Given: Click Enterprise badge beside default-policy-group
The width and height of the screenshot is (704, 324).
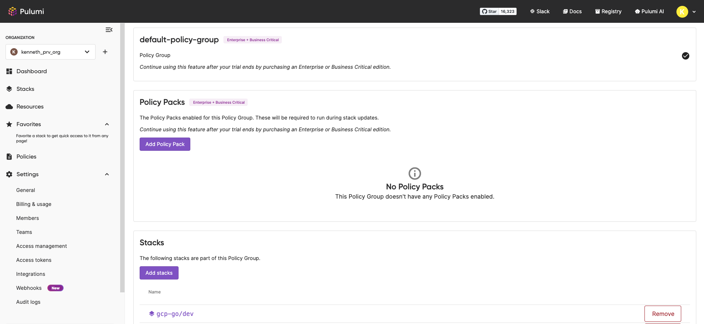Looking at the screenshot, I should click(x=253, y=40).
